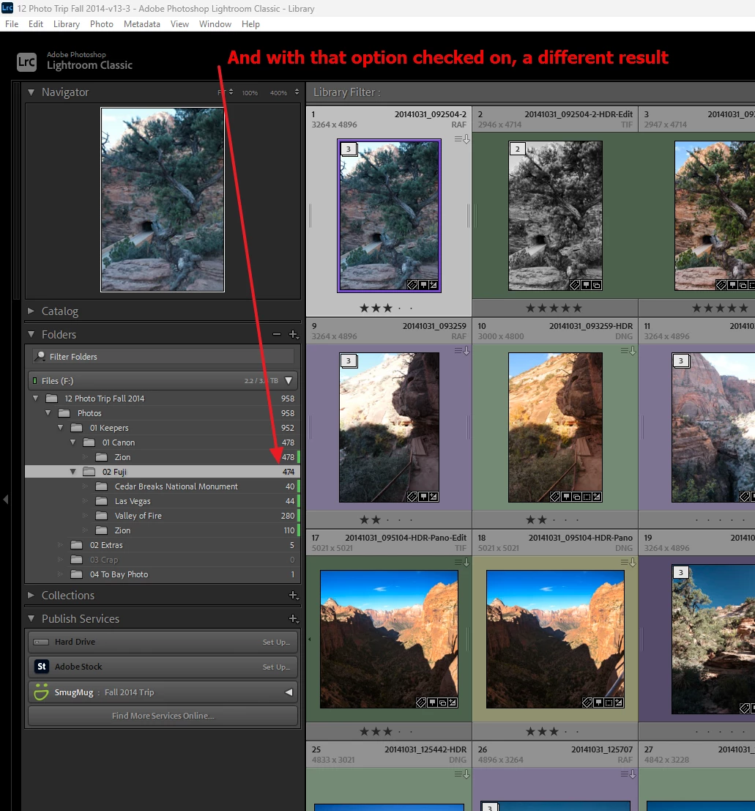Image resolution: width=755 pixels, height=811 pixels.
Task: Click the crop badge on photo 18
Action: [x=609, y=703]
